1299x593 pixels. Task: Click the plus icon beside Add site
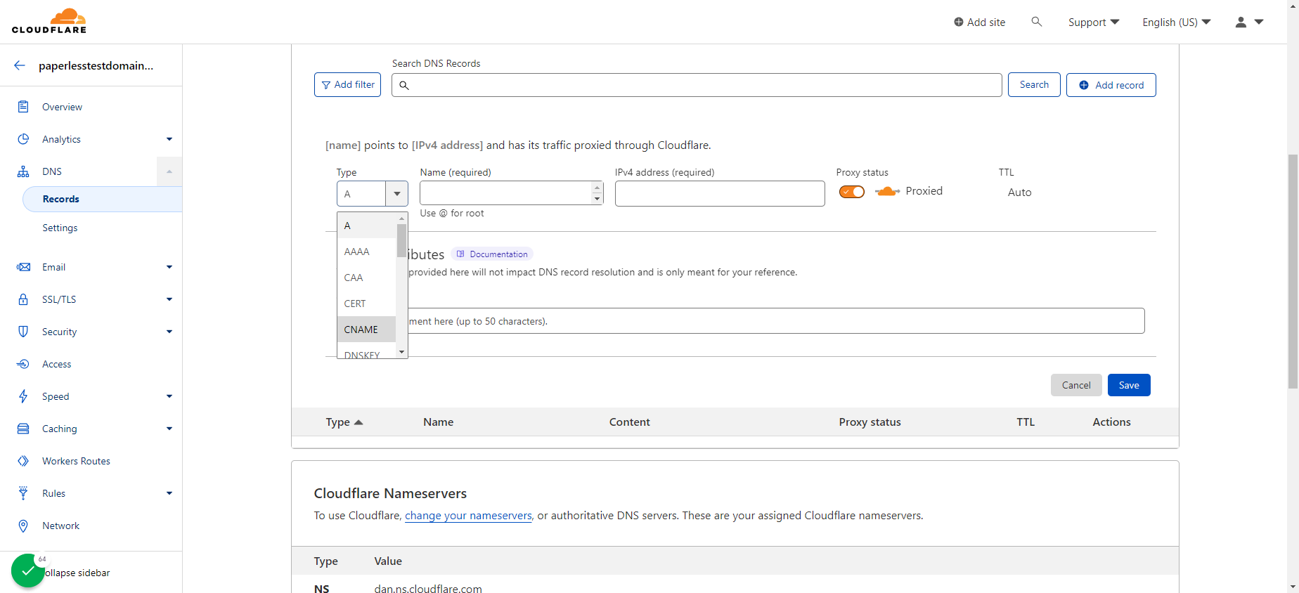click(958, 22)
